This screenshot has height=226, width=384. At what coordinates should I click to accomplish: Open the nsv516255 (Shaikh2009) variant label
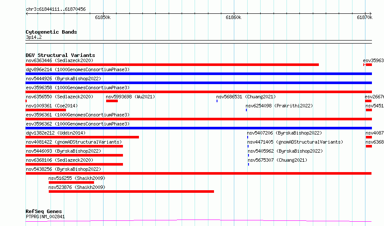pos(77,178)
